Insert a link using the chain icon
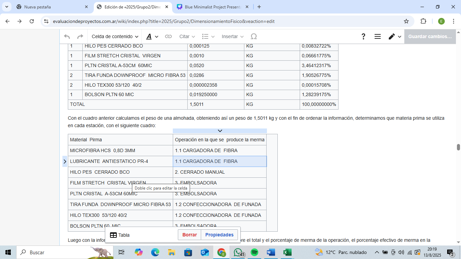The width and height of the screenshot is (461, 259). [x=168, y=36]
